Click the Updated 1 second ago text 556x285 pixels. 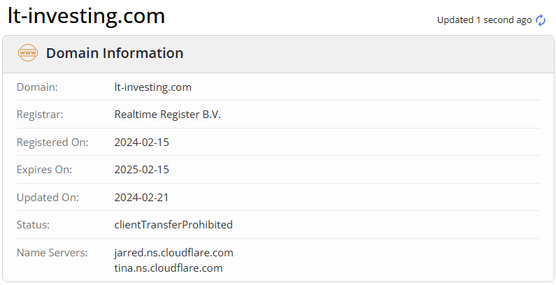485,20
